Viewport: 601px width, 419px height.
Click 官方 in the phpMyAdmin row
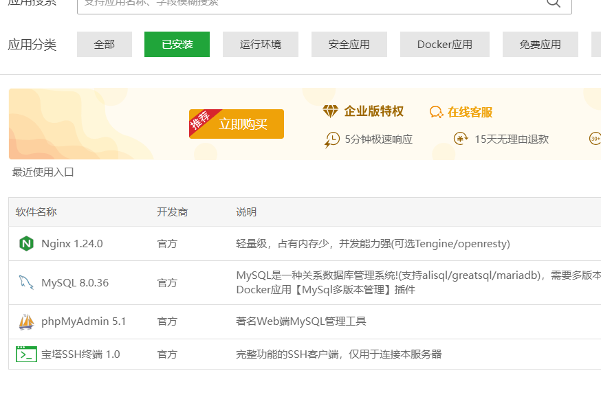(x=167, y=321)
